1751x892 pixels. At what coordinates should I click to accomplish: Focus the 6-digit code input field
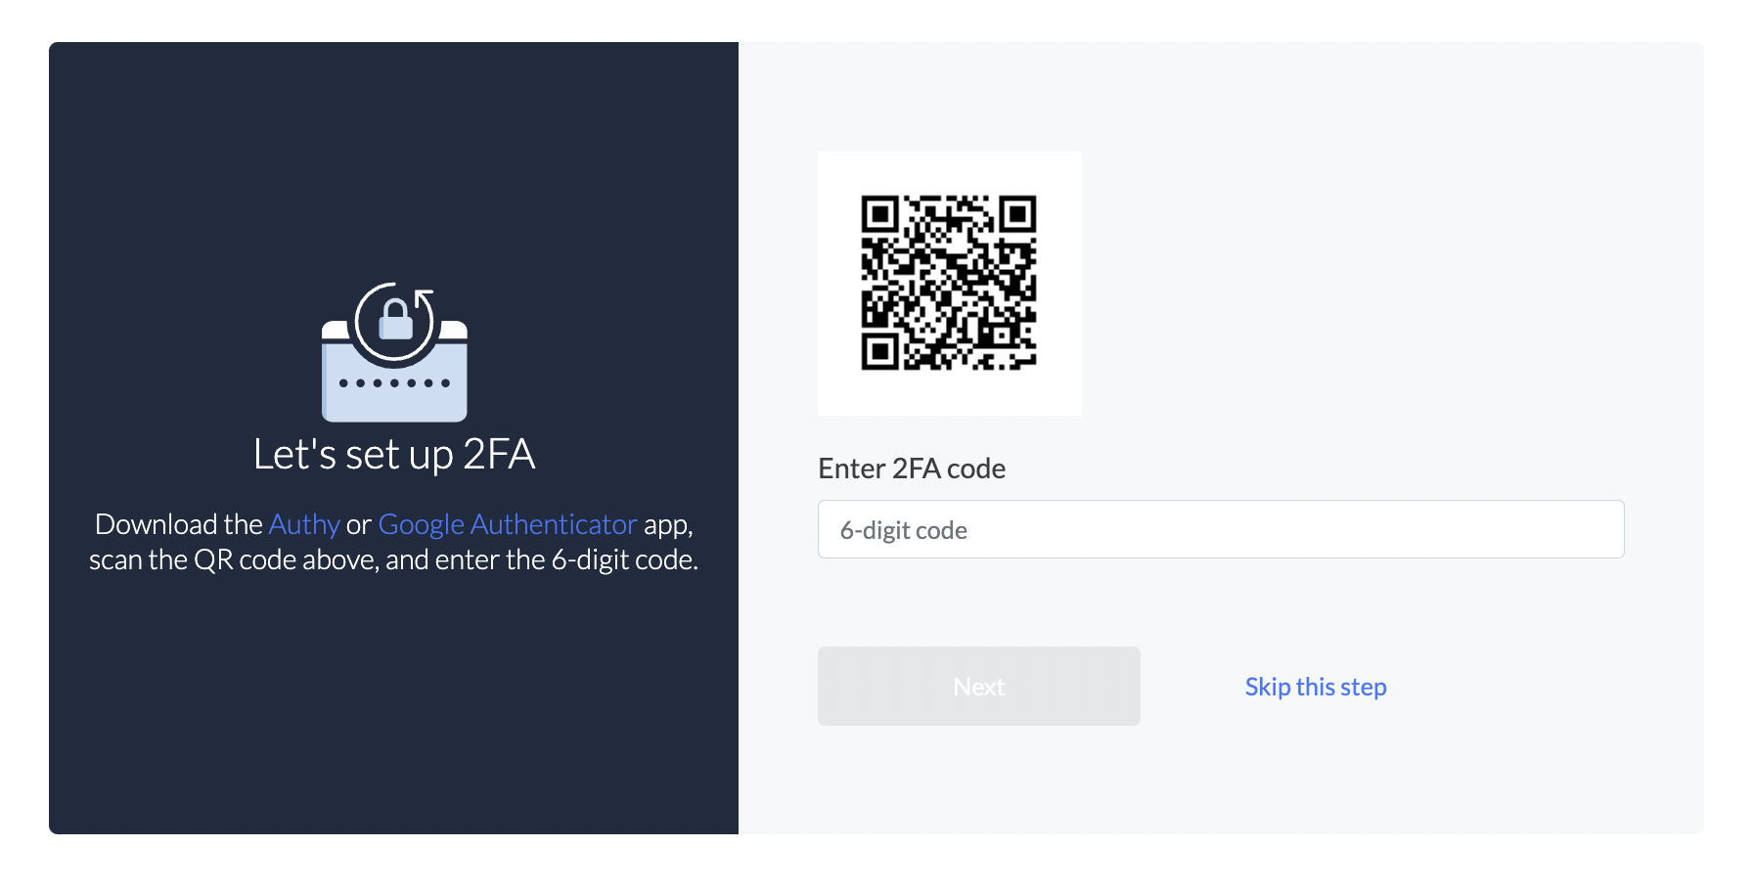point(1221,529)
